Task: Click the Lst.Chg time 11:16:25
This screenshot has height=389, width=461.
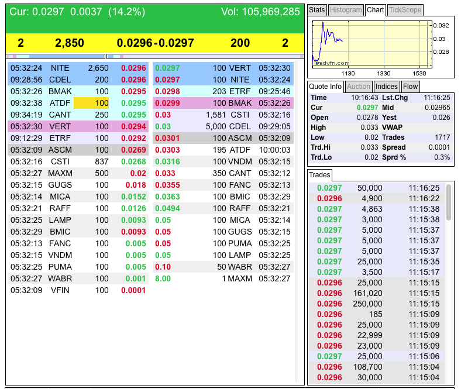Action: (436, 98)
